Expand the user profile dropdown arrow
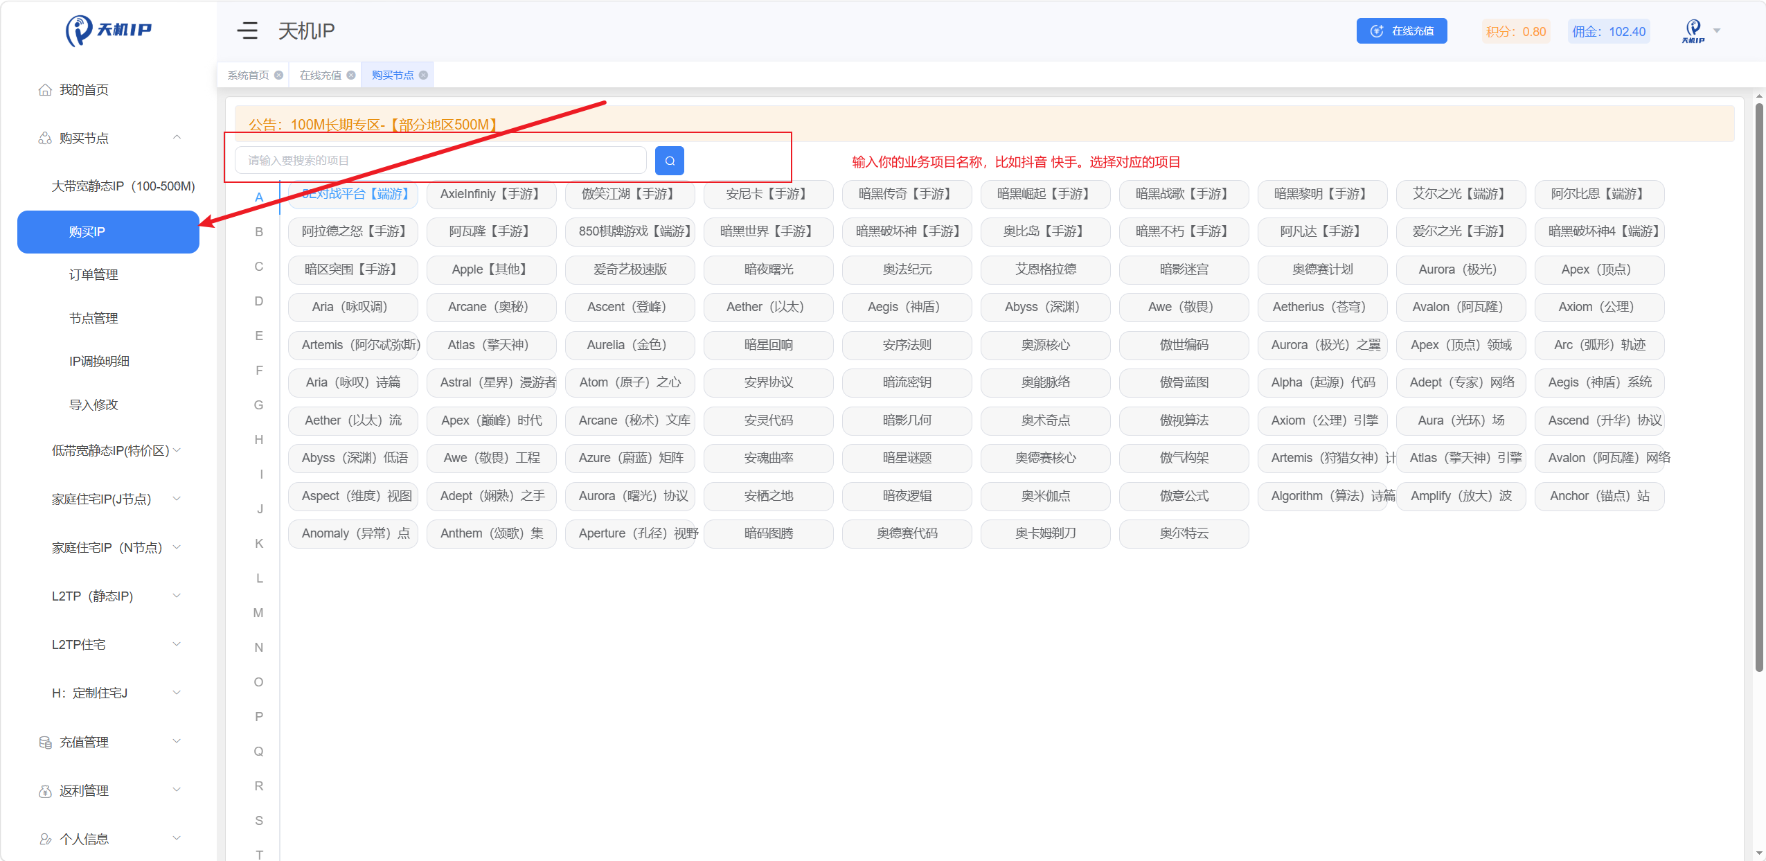1766x861 pixels. pyautogui.click(x=1717, y=31)
